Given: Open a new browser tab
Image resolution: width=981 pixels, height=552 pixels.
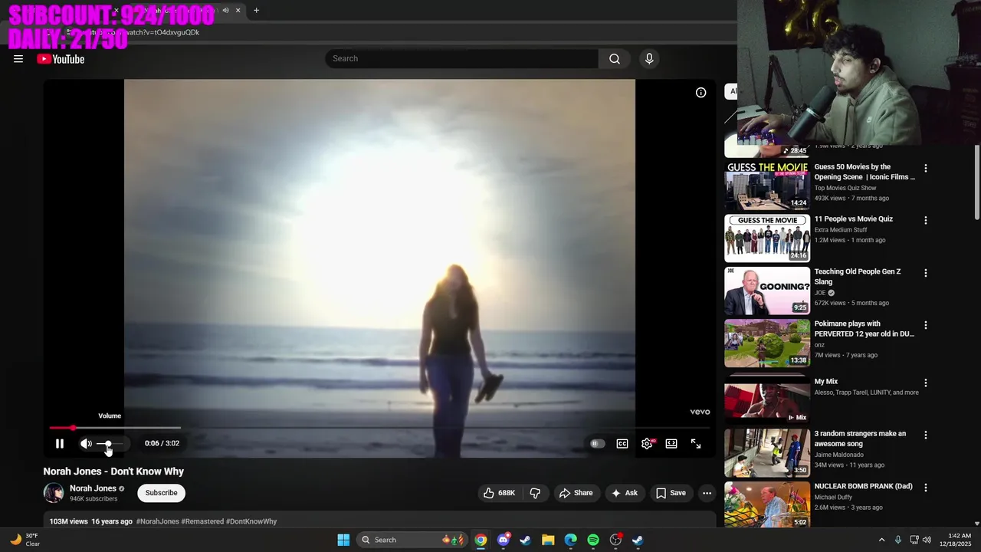Looking at the screenshot, I should 256,10.
